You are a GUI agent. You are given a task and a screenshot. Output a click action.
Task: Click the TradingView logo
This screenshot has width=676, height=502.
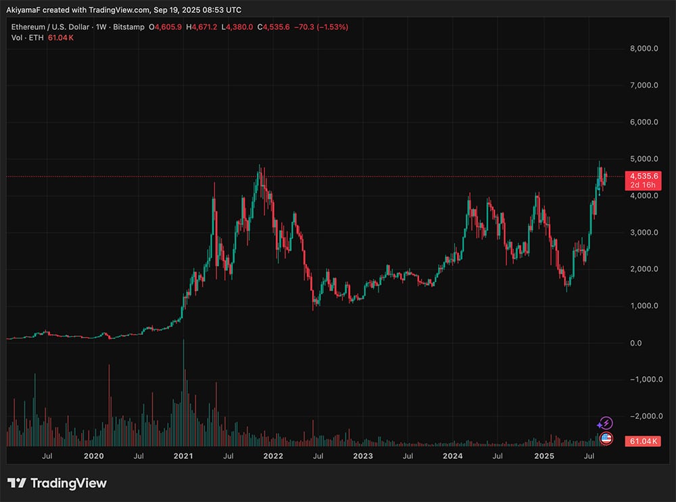tap(57, 483)
